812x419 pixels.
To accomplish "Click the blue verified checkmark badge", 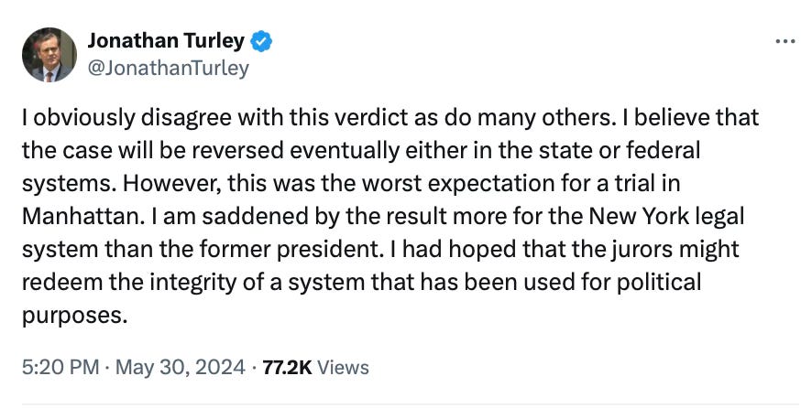I will (x=261, y=41).
